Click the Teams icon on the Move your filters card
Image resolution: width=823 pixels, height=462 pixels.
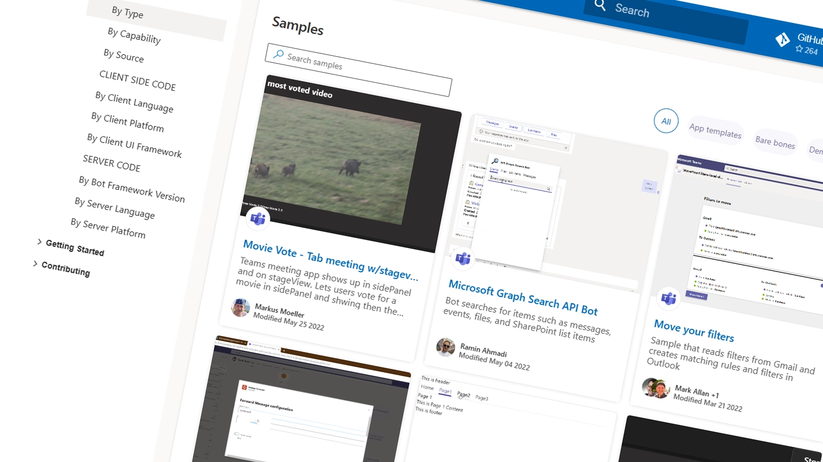point(669,299)
